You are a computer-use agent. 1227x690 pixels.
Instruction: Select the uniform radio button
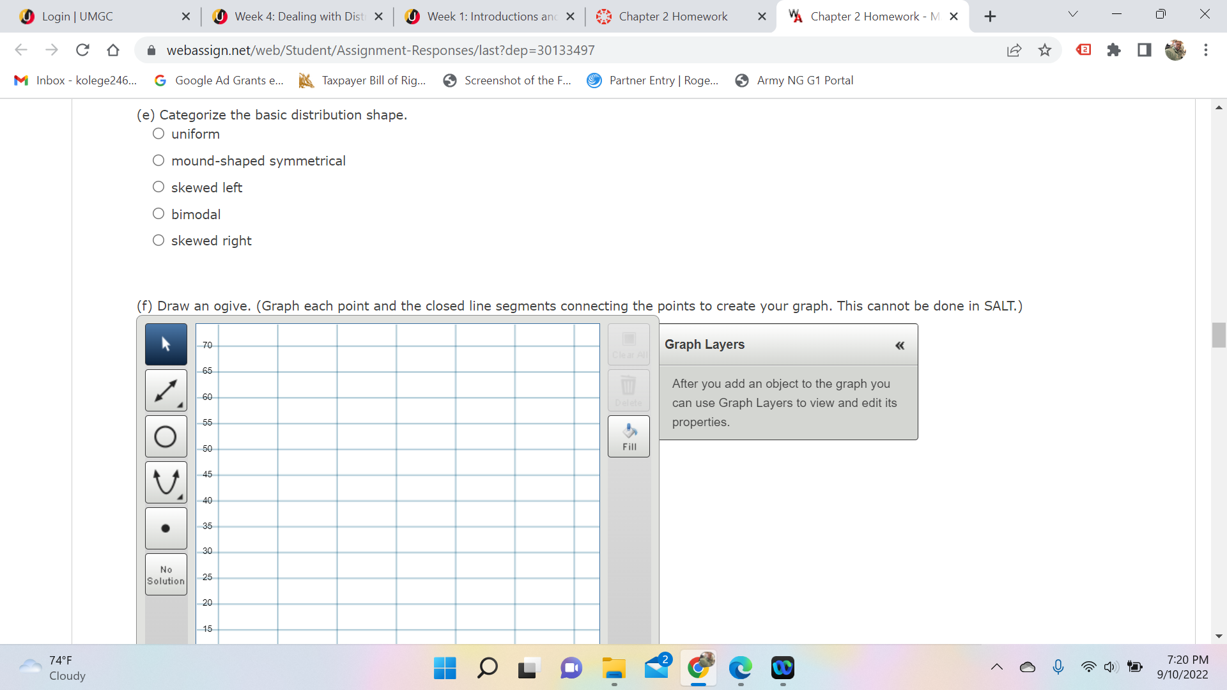click(158, 134)
